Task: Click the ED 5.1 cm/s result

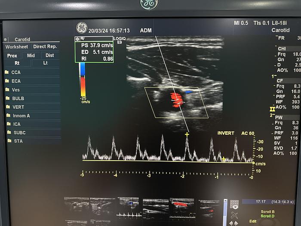Action: [97, 52]
